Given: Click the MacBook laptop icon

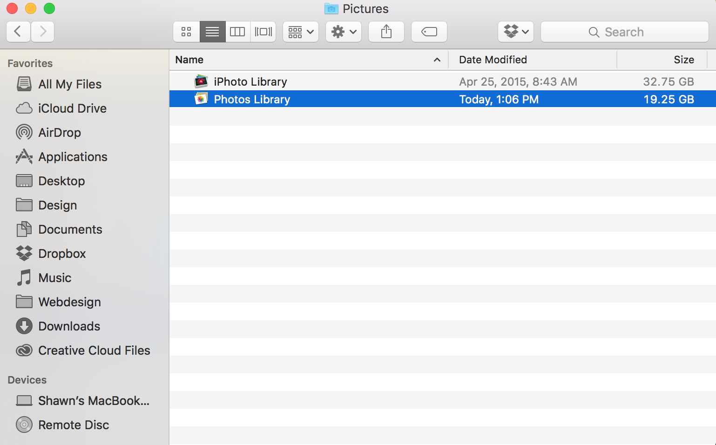Looking at the screenshot, I should point(24,401).
